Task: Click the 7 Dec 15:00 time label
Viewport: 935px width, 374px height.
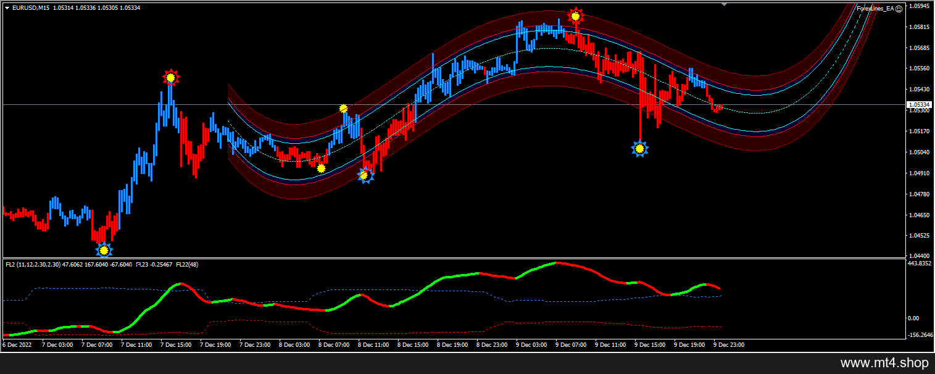Action: click(176, 345)
